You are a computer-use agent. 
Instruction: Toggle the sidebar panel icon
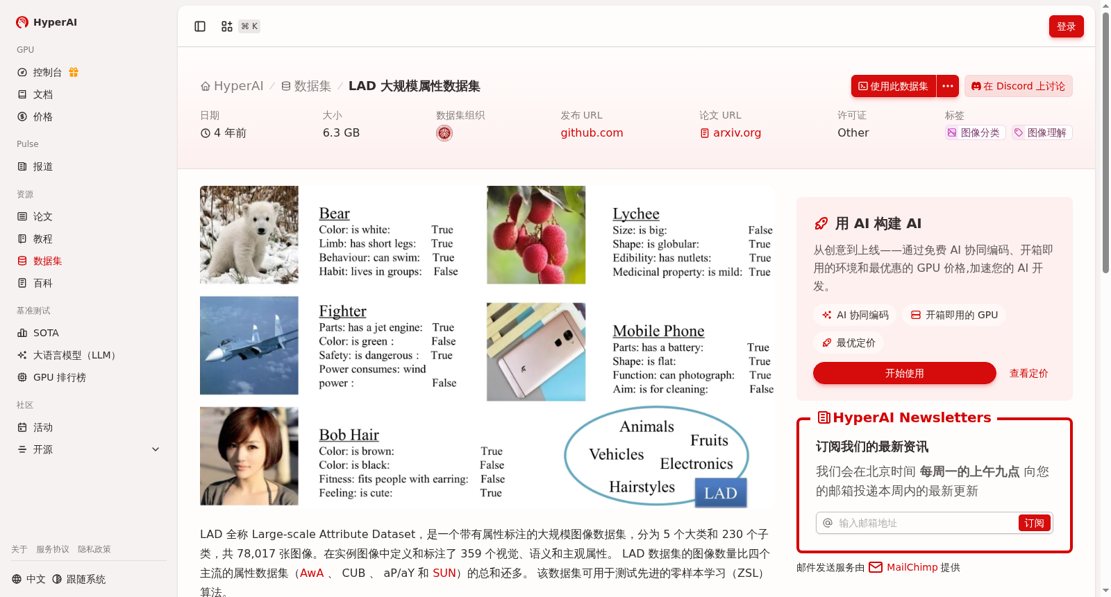tap(200, 26)
